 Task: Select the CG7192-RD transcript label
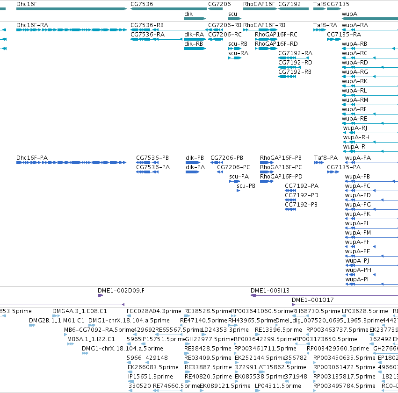click(x=295, y=63)
